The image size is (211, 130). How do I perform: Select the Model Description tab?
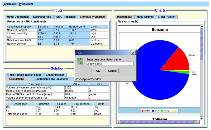(x=18, y=17)
